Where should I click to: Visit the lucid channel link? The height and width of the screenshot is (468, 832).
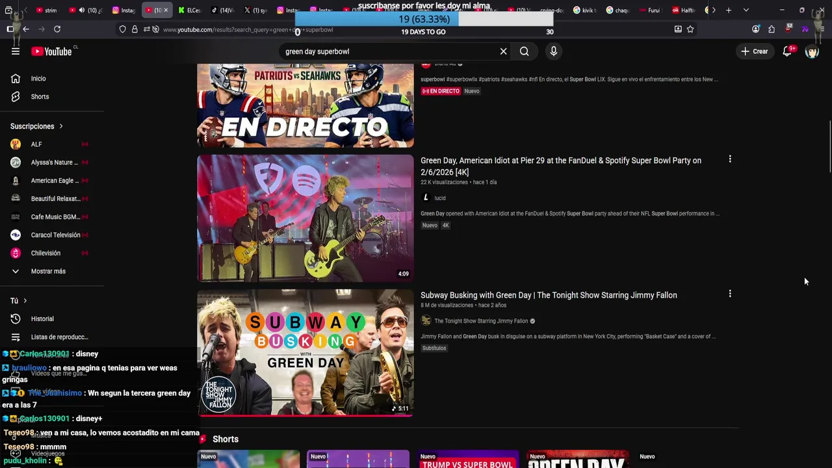pos(440,198)
